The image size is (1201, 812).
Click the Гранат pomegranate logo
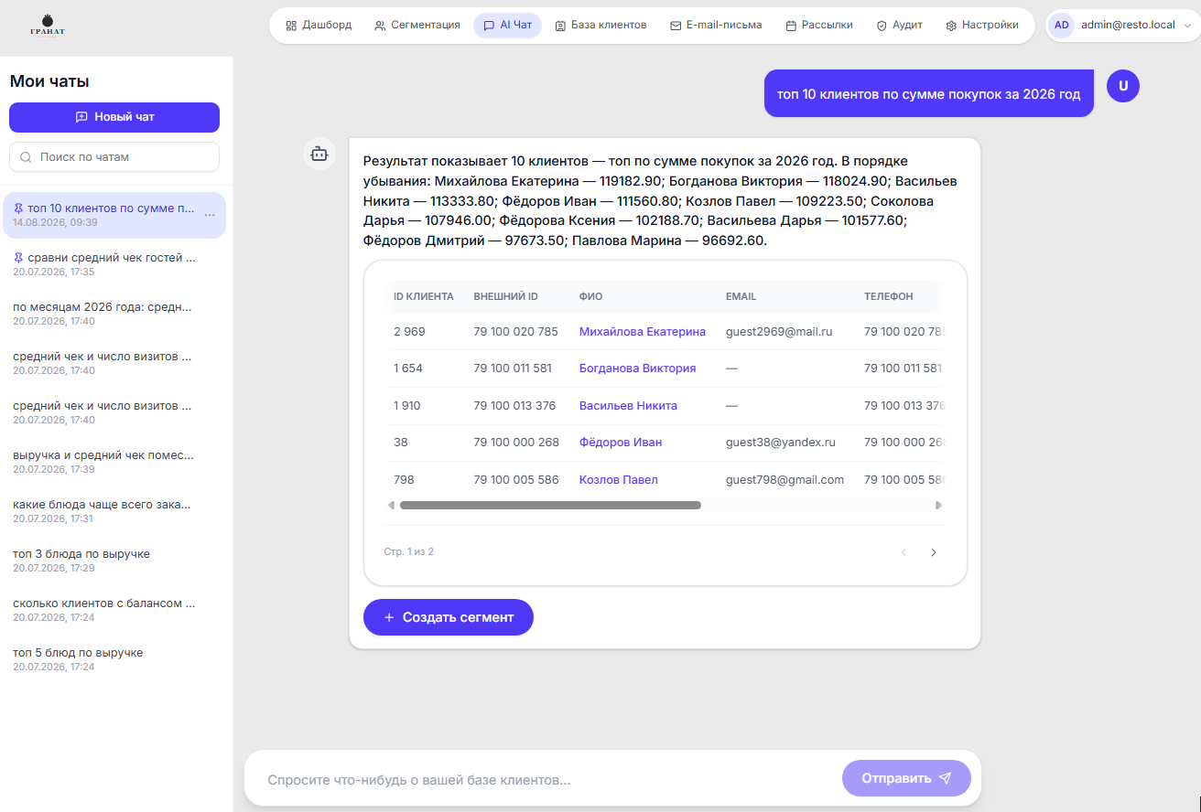coord(48,25)
